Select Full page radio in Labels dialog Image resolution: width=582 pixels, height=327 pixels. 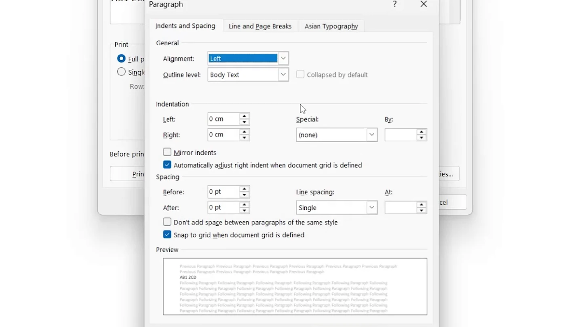(121, 59)
